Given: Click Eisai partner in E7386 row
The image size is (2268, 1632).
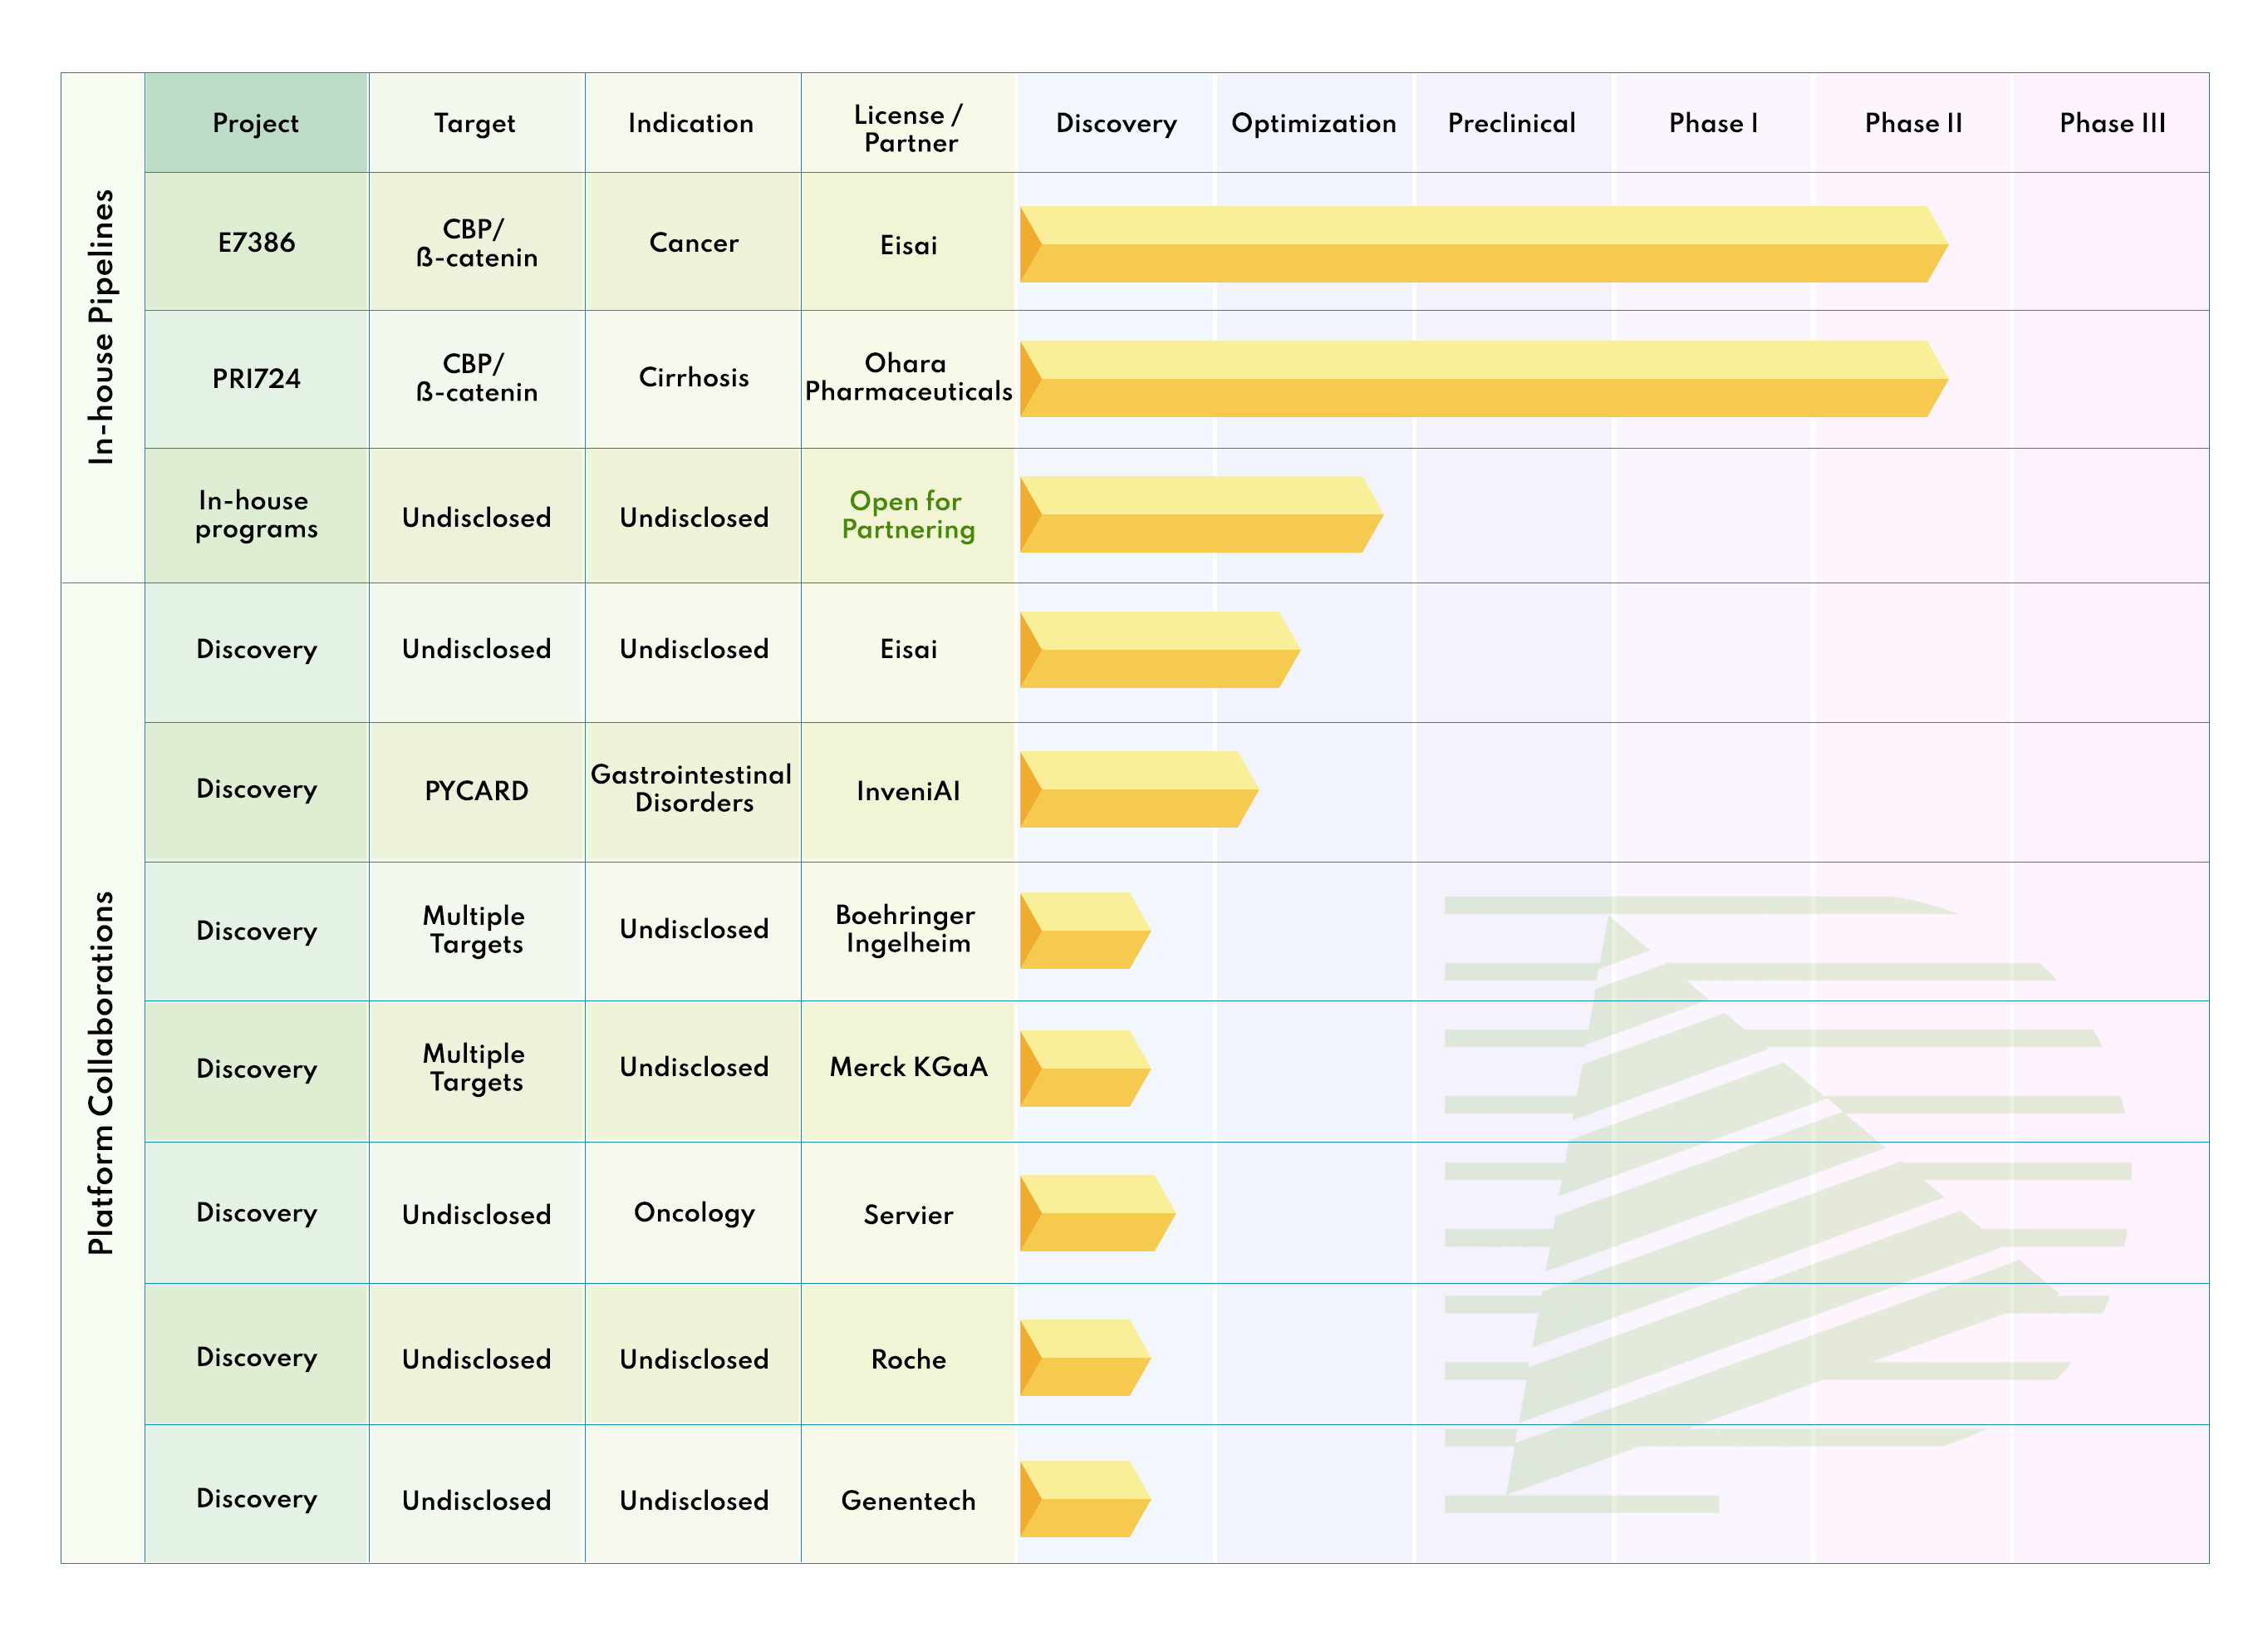Looking at the screenshot, I should click(x=908, y=243).
